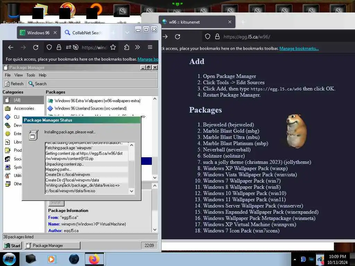Viewport: 355px width, 266px height.
Task: Click padlock icon in kitsunenet address bar
Action: tap(217, 37)
